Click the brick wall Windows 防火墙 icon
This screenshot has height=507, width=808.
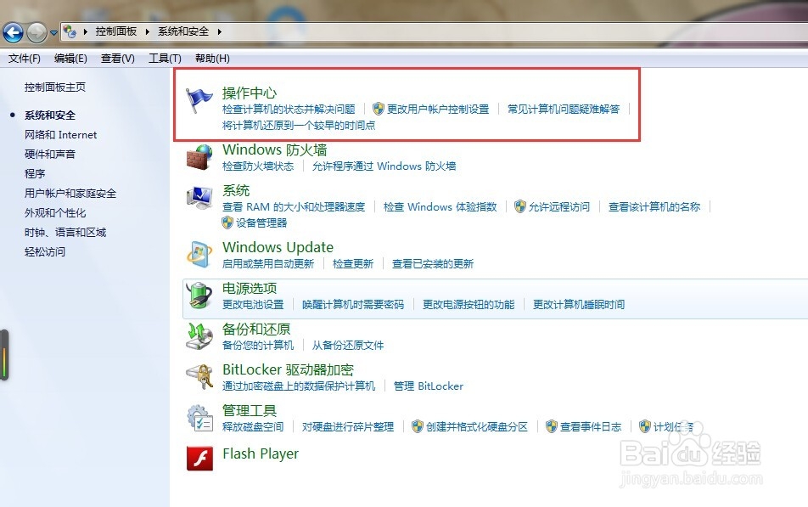pos(199,157)
